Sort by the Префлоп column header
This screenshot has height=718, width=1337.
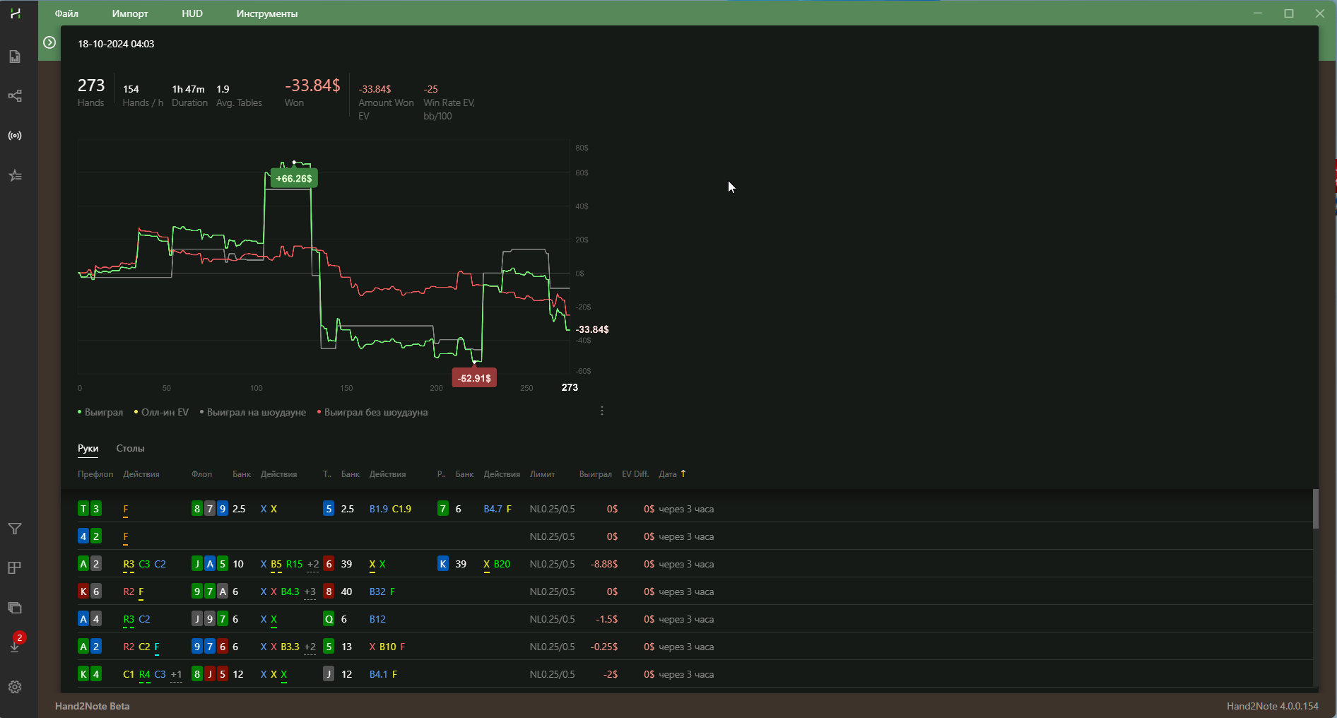[95, 474]
